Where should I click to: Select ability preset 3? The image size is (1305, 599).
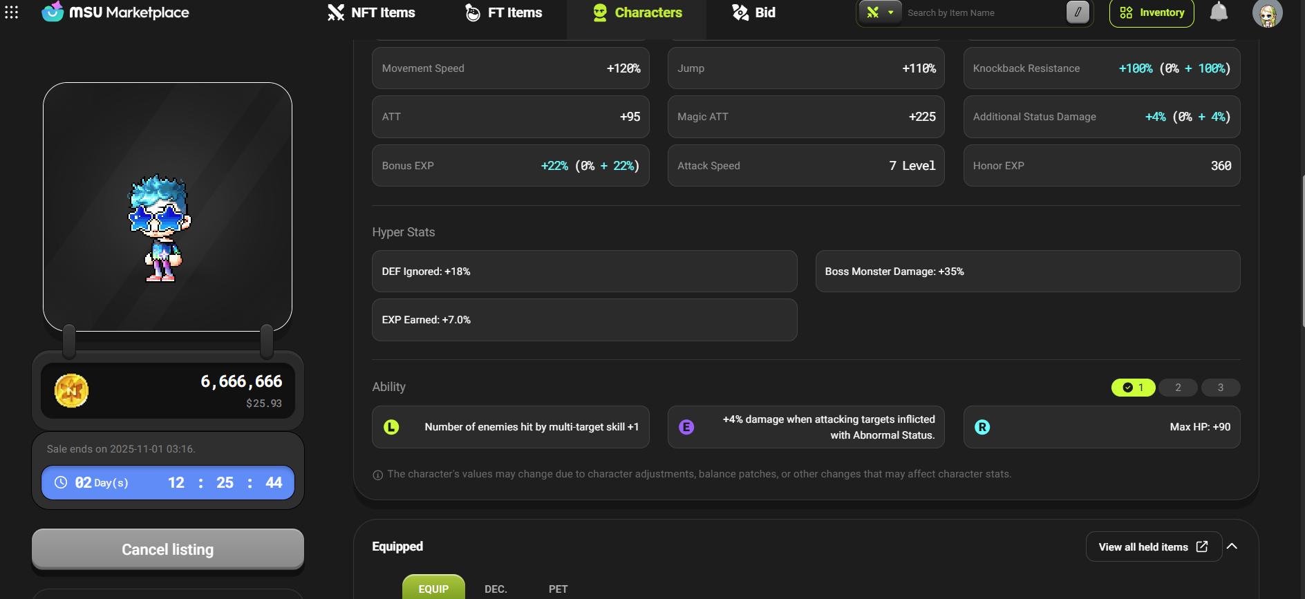[1220, 388]
